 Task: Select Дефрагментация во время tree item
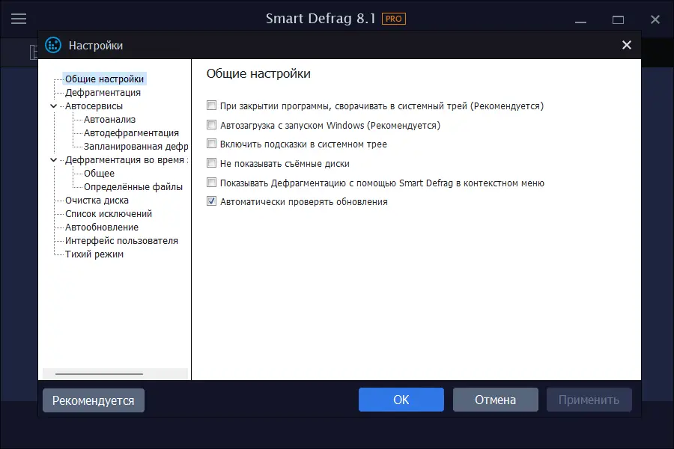[127, 160]
